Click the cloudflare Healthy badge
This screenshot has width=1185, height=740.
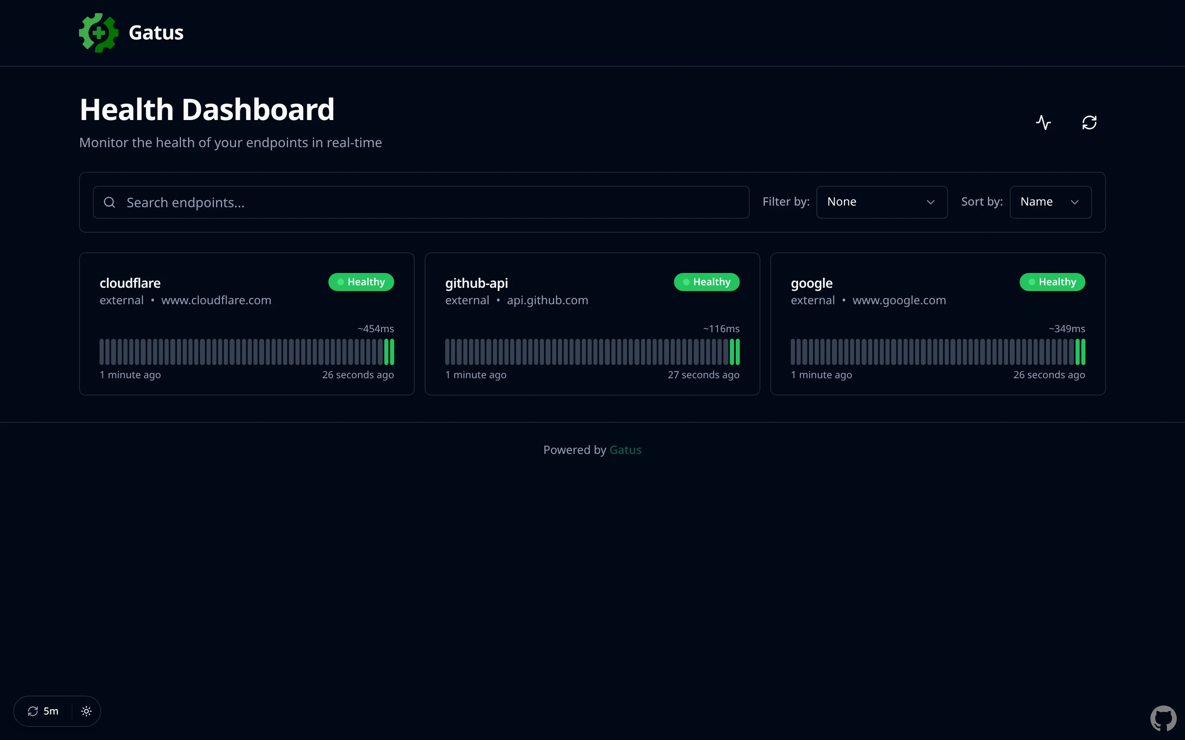pyautogui.click(x=361, y=282)
